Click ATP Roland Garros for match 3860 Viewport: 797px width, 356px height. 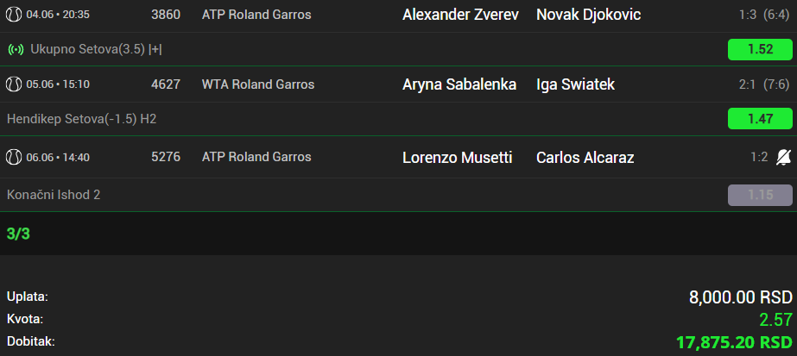click(256, 15)
